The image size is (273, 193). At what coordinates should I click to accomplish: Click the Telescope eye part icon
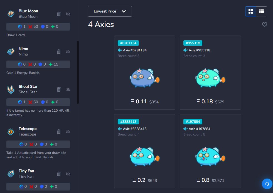(x=11, y=132)
